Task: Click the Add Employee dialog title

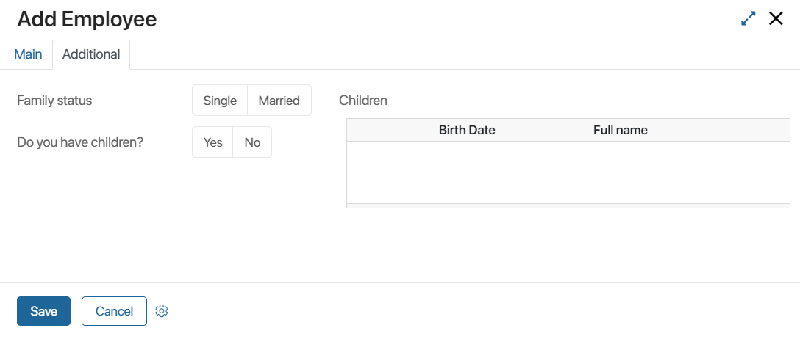Action: [87, 19]
